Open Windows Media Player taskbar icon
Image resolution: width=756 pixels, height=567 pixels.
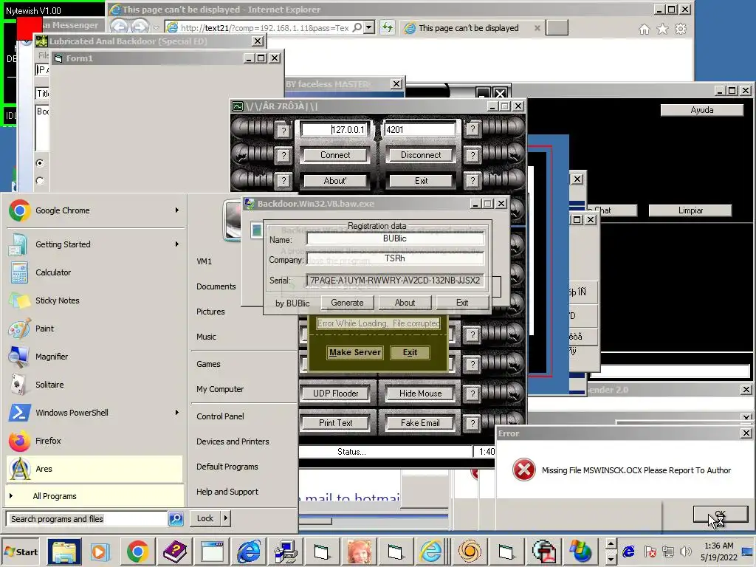pos(100,551)
